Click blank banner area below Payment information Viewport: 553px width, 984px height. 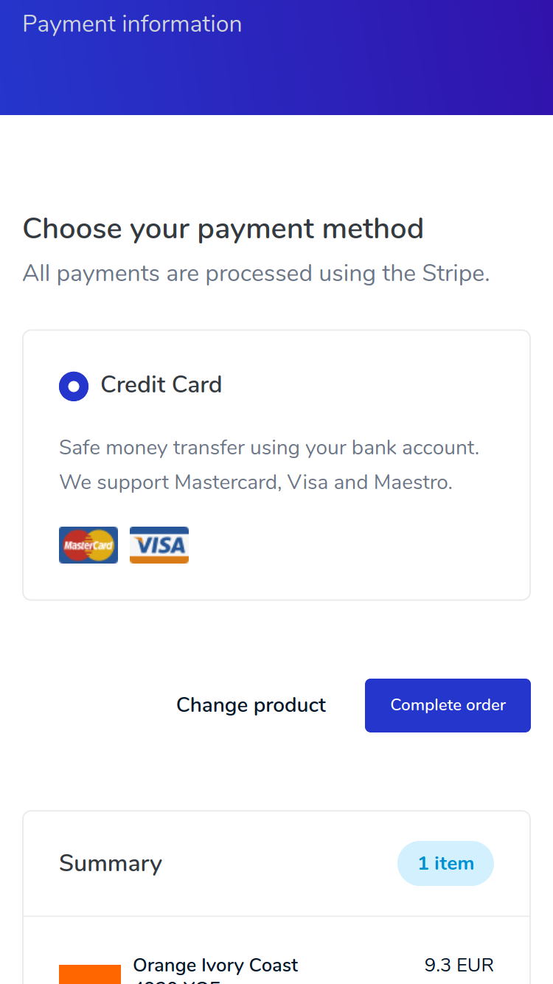276,81
